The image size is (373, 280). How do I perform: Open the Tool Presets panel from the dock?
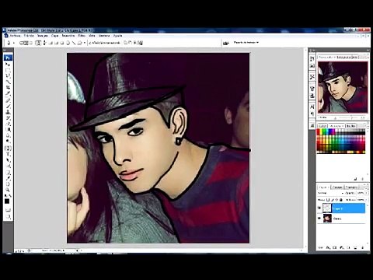[312, 77]
